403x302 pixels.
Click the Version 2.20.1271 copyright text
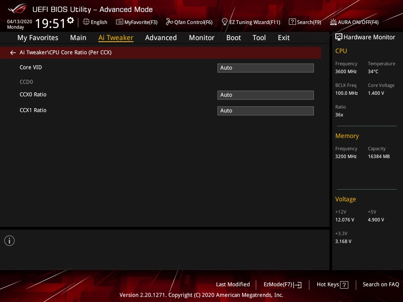pyautogui.click(x=201, y=295)
